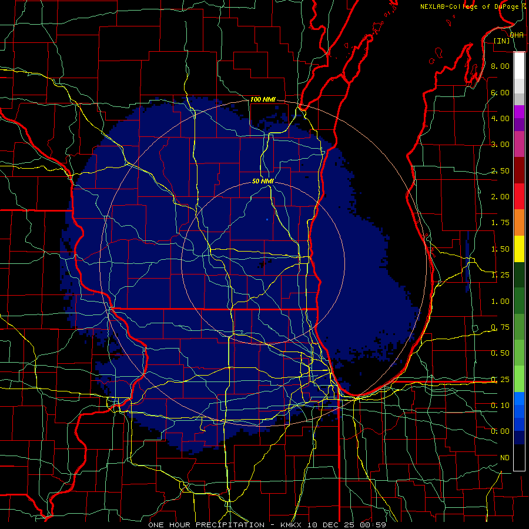The image size is (529, 529).
Task: Select the bright red swatch in the legend
Action: tap(519, 196)
